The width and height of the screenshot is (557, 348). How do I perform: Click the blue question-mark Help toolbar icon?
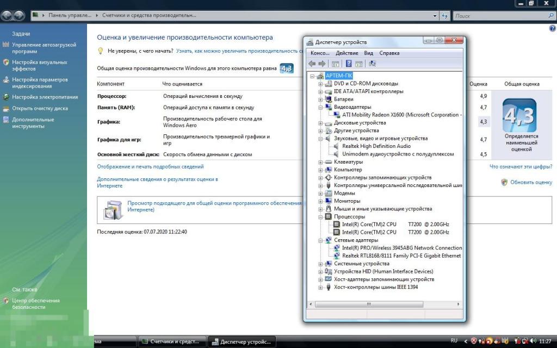[x=349, y=64]
